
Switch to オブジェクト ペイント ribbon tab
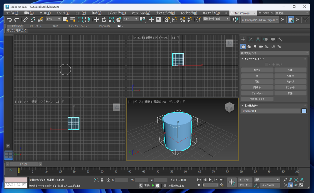click(x=78, y=26)
